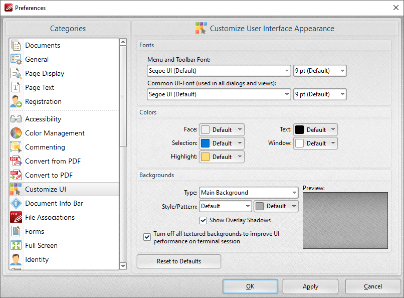The height and width of the screenshot is (298, 404).
Task: Click the Commenting note icon
Action: point(16,147)
